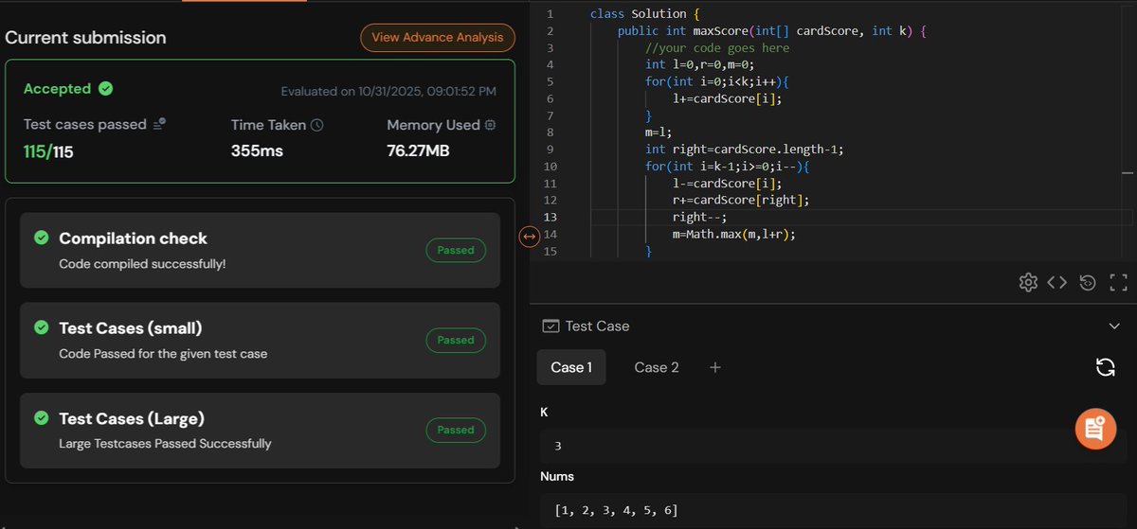Image resolution: width=1137 pixels, height=529 pixels.
Task: Click line number 13 in gutter
Action: (x=550, y=217)
